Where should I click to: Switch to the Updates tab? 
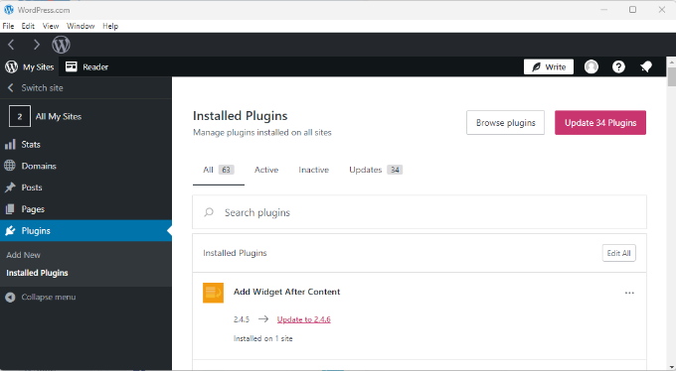(376, 170)
